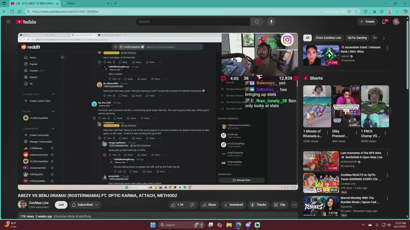Open ZooMaa Live channel avatar
The image size is (410, 230).
pos(22,205)
